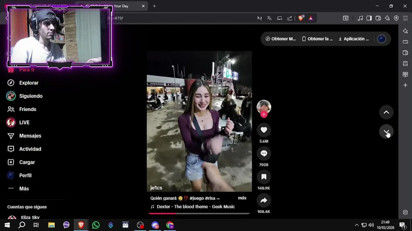This screenshot has height=231, width=412.
Task: Go to previous video with up chevron
Action: [x=386, y=112]
